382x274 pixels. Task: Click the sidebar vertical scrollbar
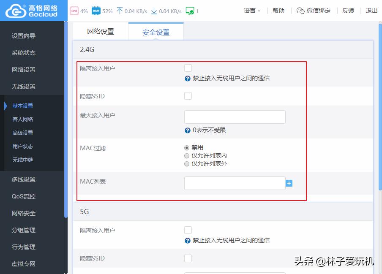pyautogui.click(x=65, y=119)
